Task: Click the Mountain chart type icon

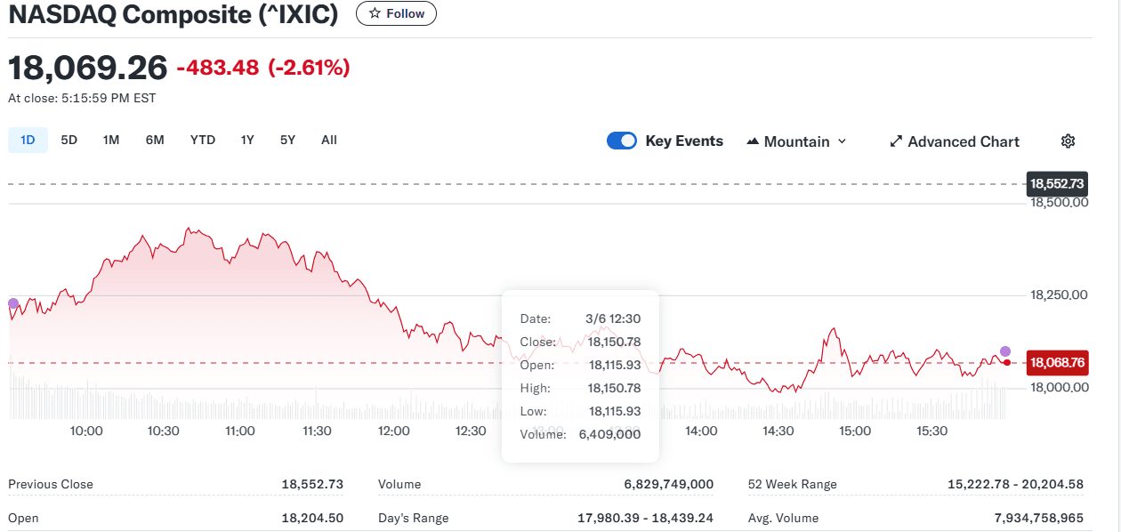Action: (x=752, y=141)
